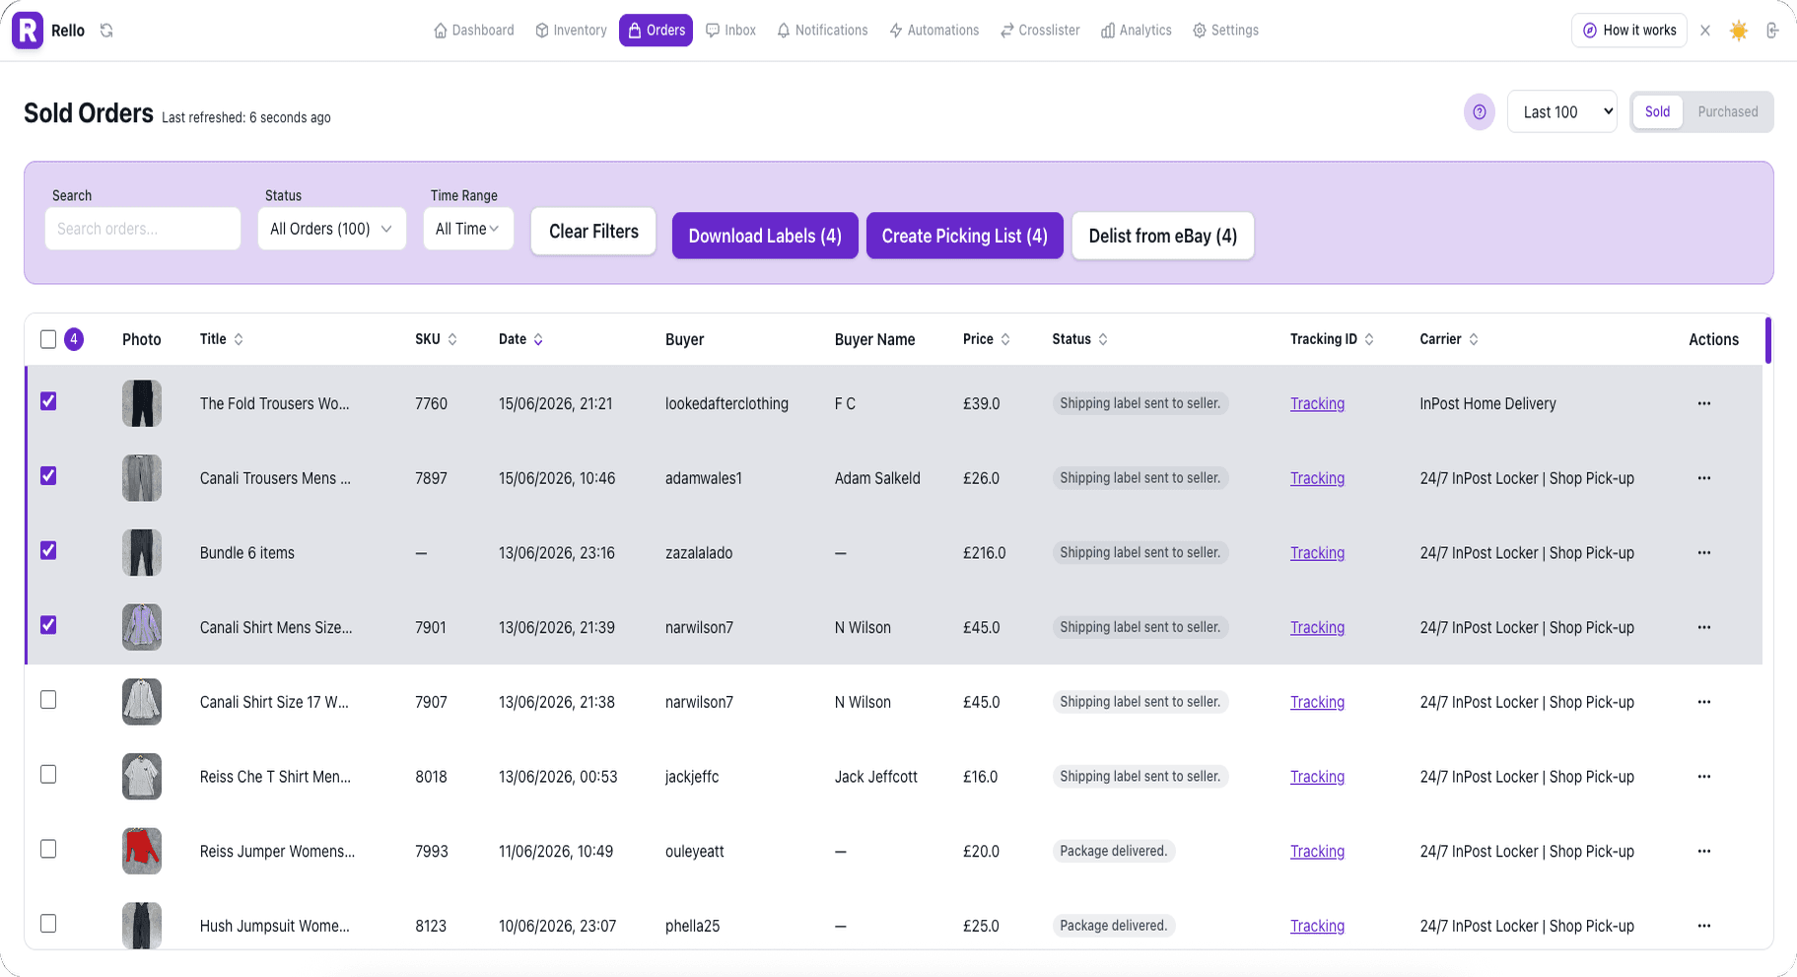Switch to the Purchased orders tab
The height and width of the screenshot is (977, 1797).
click(1728, 112)
